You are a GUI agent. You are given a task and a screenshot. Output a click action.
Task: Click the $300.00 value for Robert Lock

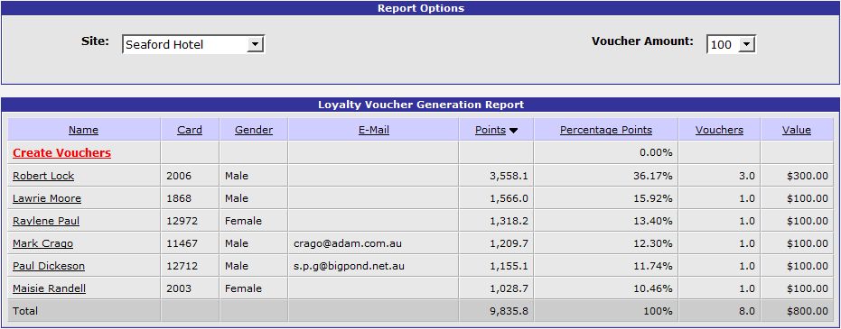[808, 176]
